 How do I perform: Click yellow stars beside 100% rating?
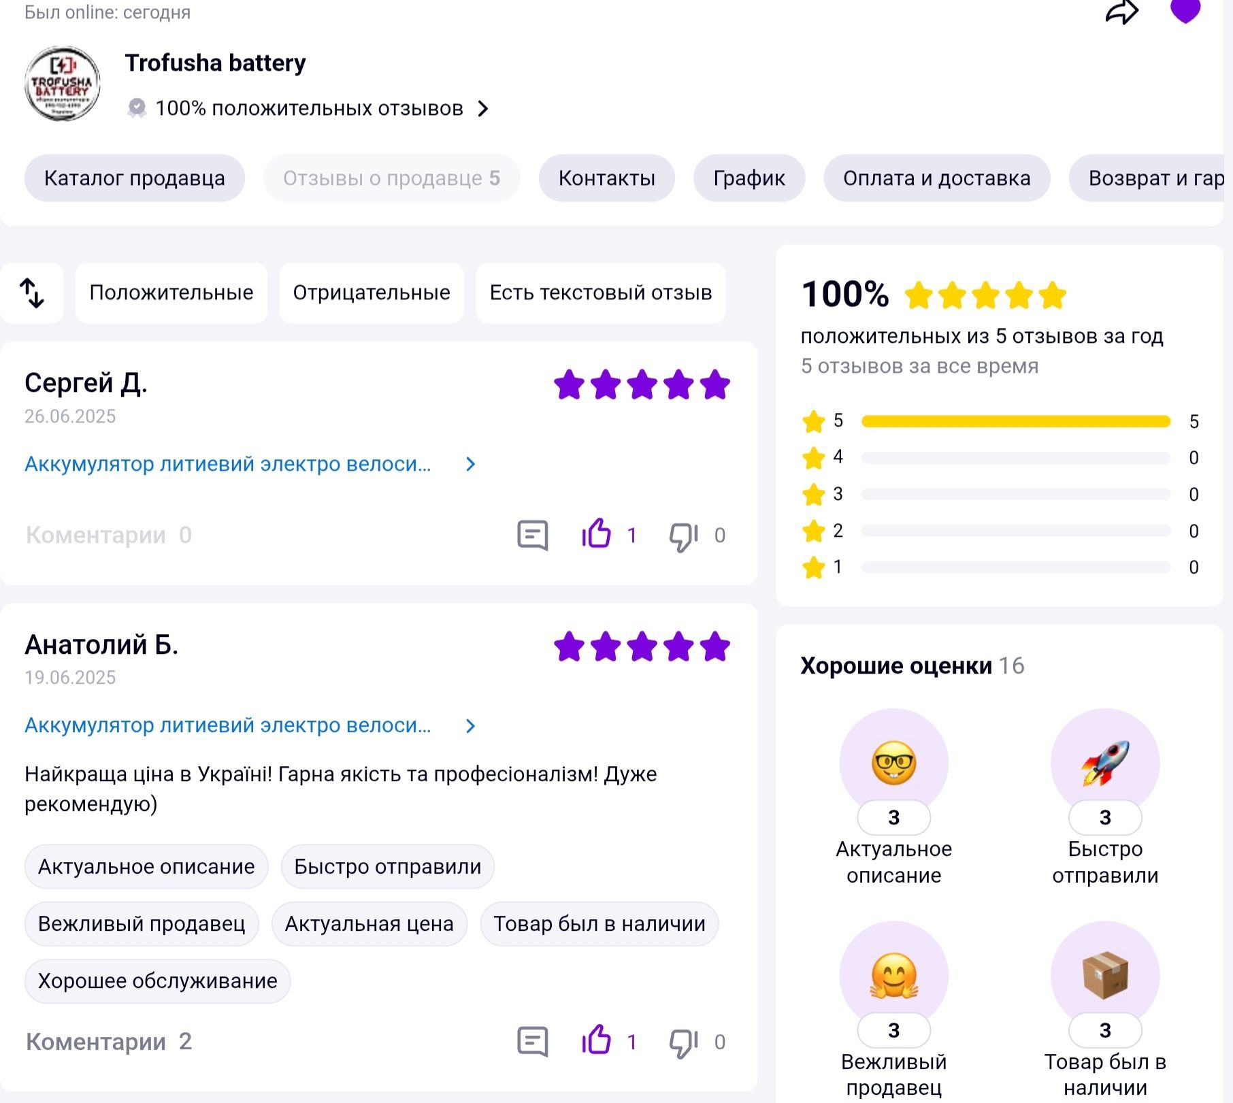[985, 295]
